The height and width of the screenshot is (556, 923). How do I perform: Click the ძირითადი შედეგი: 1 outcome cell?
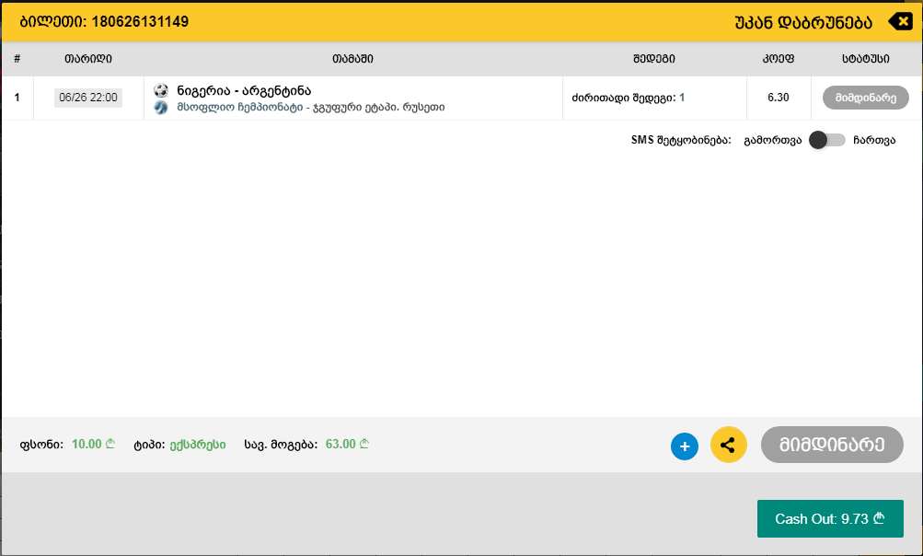(629, 98)
